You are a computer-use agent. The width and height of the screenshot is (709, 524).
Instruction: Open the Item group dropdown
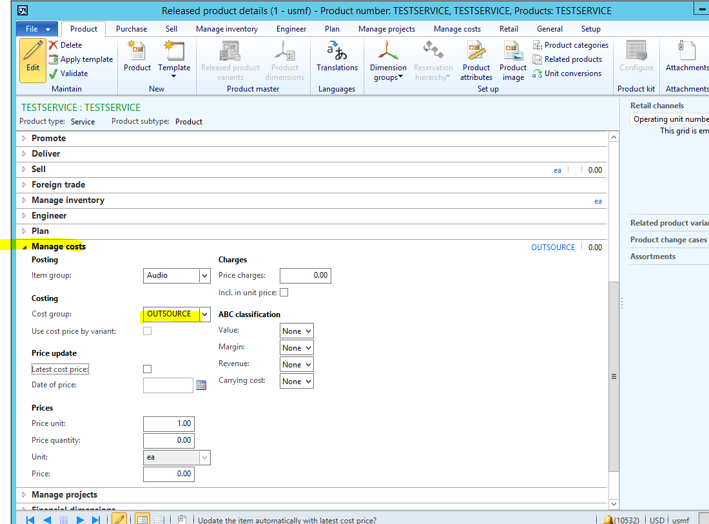click(x=204, y=276)
